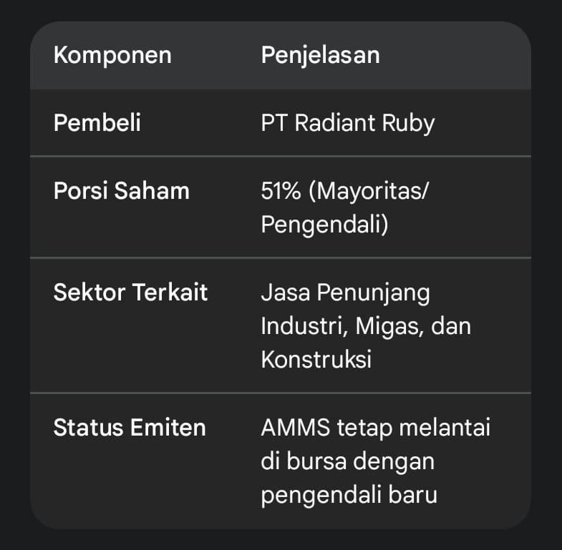The height and width of the screenshot is (550, 562).
Task: Click the "Porsi Saham" row label
Action: click(121, 191)
